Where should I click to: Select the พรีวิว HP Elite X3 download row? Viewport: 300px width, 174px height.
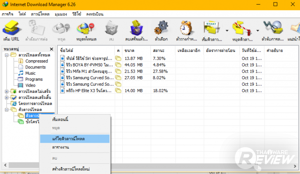[x=178, y=91]
